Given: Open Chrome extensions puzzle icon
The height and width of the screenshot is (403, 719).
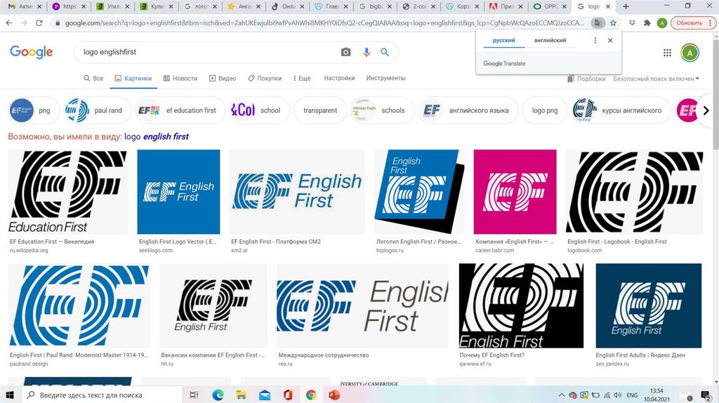Looking at the screenshot, I should coord(647,22).
